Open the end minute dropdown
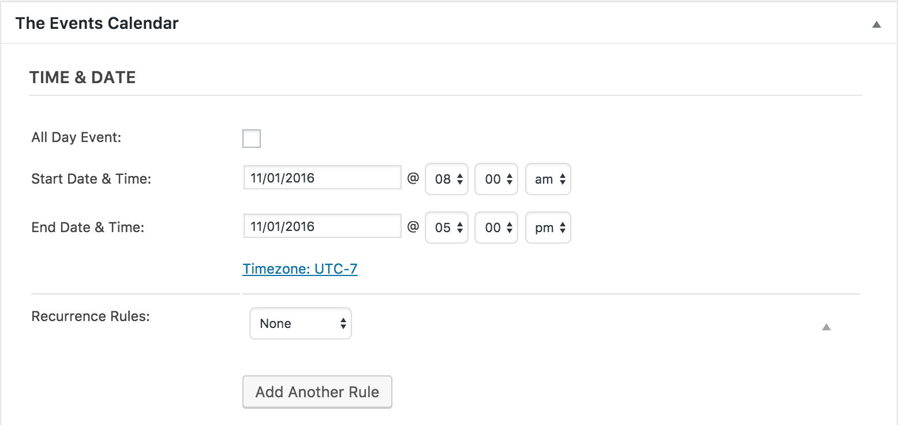The height and width of the screenshot is (425, 898). pos(496,228)
